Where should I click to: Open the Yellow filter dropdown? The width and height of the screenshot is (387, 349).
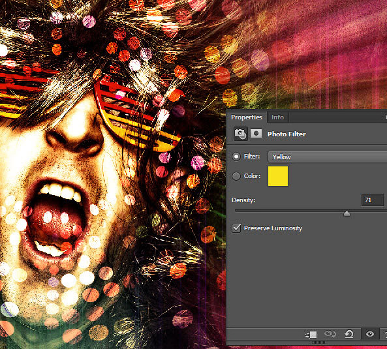tap(327, 157)
